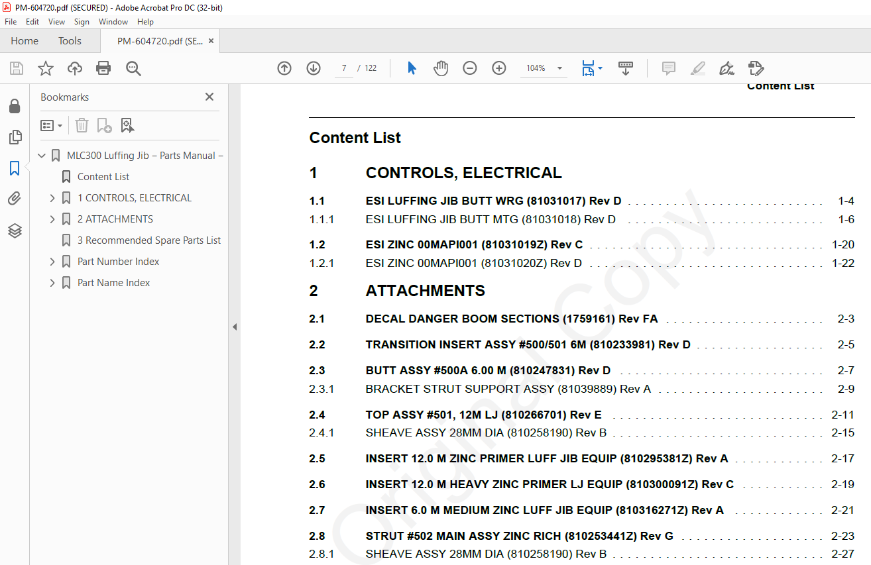This screenshot has width=871, height=565.
Task: Delete the selected bookmark trash icon
Action: coord(82,125)
